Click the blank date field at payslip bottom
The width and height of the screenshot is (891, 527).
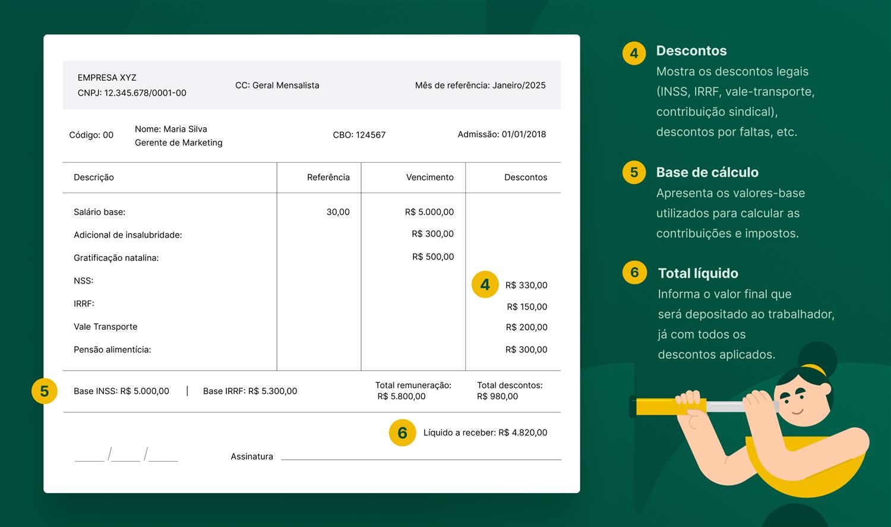(126, 456)
